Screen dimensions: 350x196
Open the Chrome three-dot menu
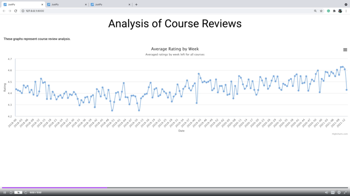(346, 11)
